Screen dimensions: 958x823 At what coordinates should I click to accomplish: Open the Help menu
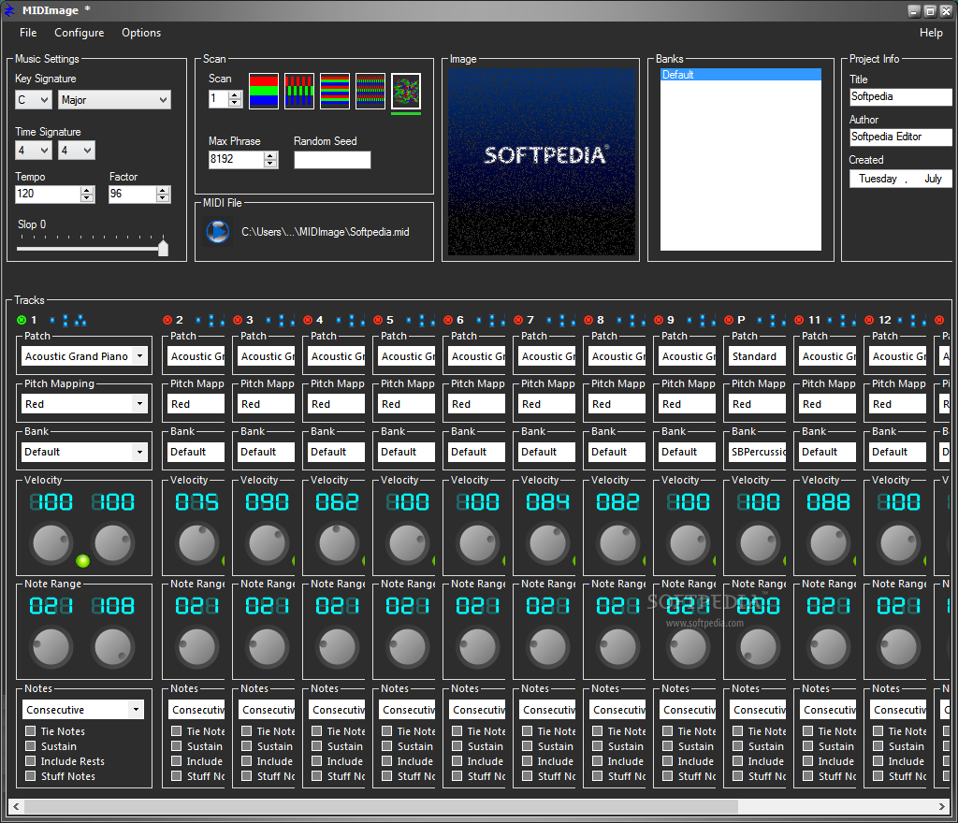931,33
